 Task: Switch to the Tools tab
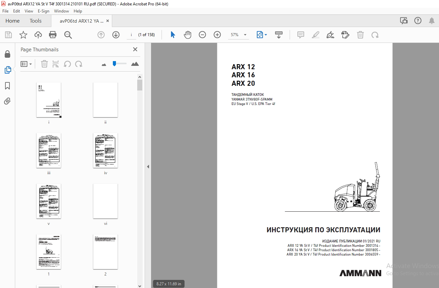pyautogui.click(x=35, y=21)
